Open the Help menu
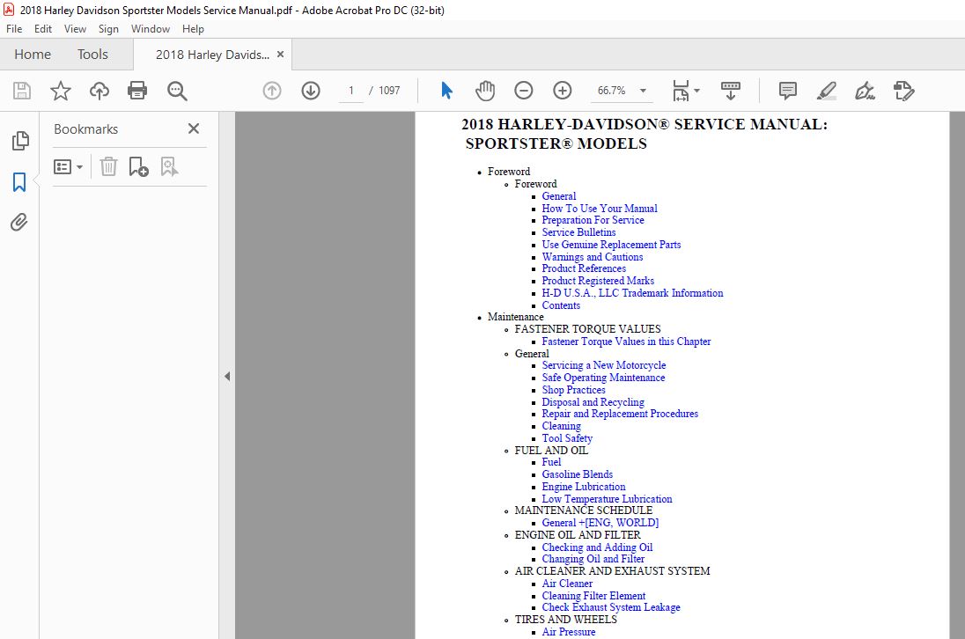The width and height of the screenshot is (965, 639). click(193, 29)
